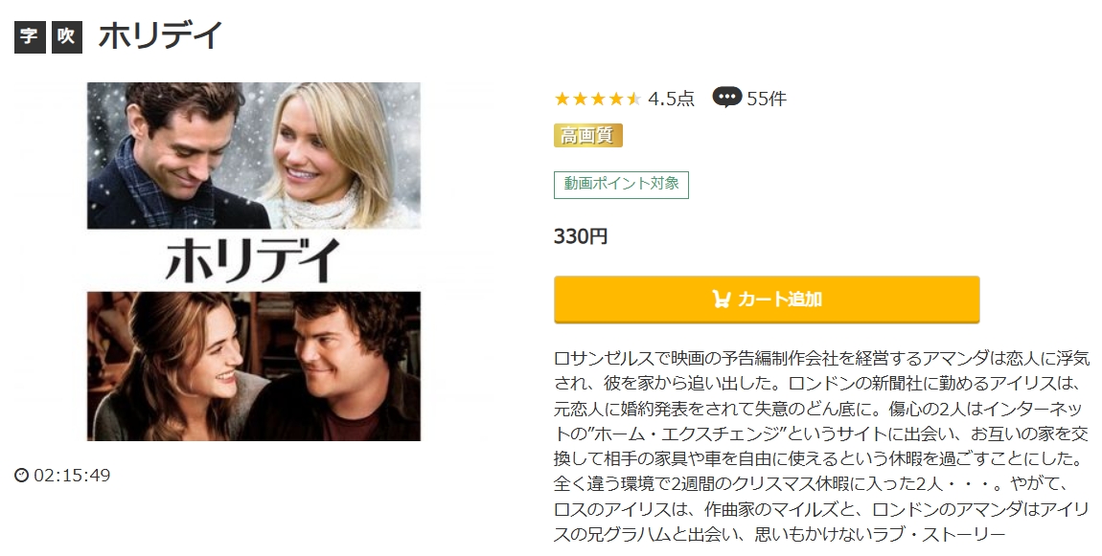
Task: Click the speech bubble review icon
Action: click(x=726, y=98)
